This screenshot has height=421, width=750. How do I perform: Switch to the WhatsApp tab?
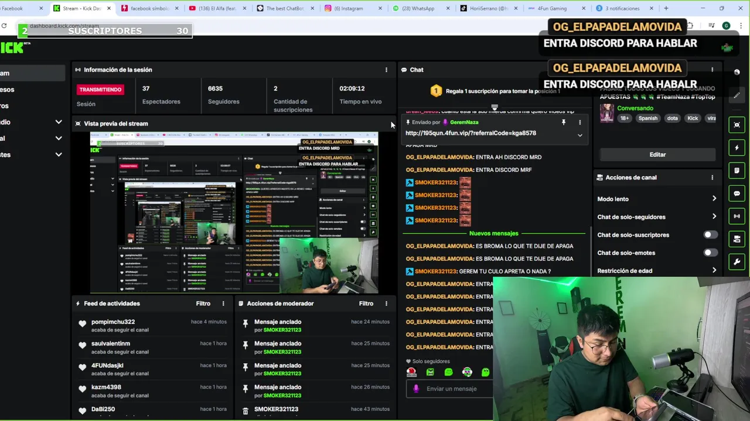[421, 8]
